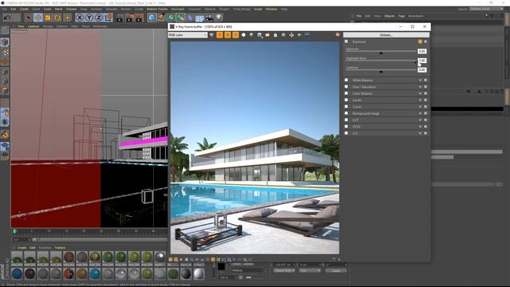Select the cyan water material thumbnail
510x287 pixels.
tap(95, 273)
